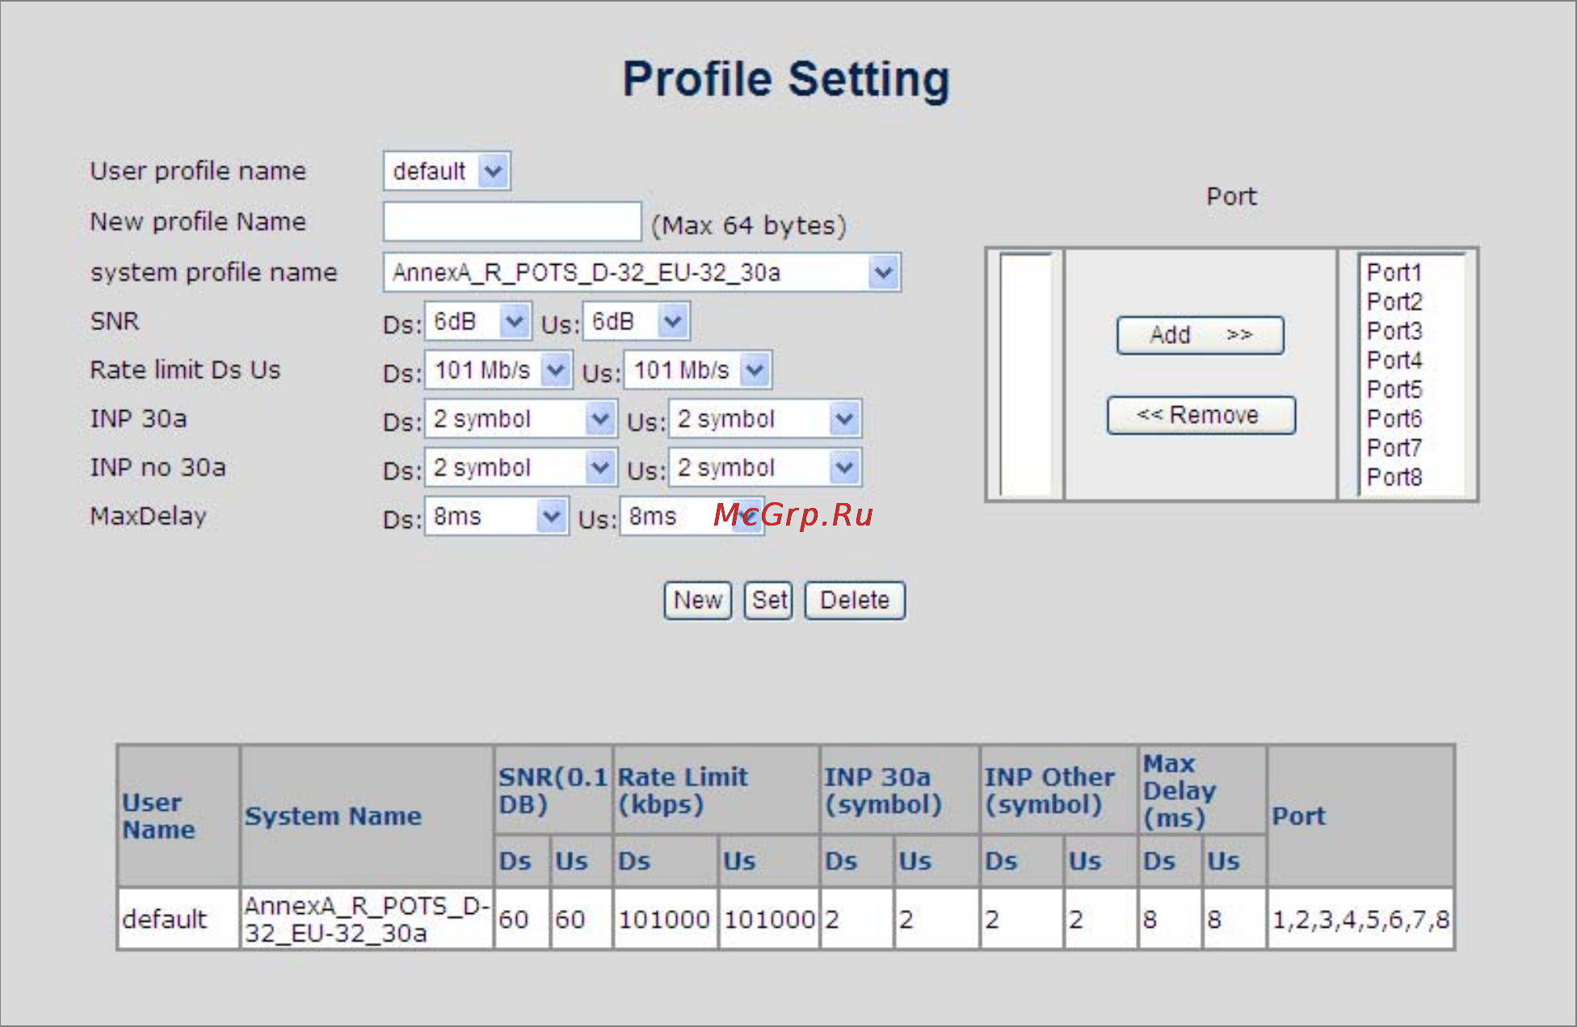
Task: Click the New profile Name input field
Action: click(x=512, y=221)
